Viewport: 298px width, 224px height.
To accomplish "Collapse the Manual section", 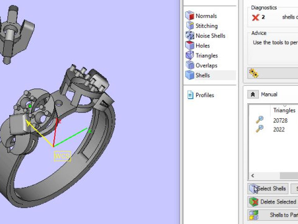I will pyautogui.click(x=253, y=95).
